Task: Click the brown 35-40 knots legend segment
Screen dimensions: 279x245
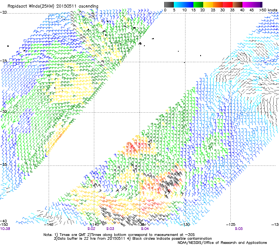Action: [238, 5]
